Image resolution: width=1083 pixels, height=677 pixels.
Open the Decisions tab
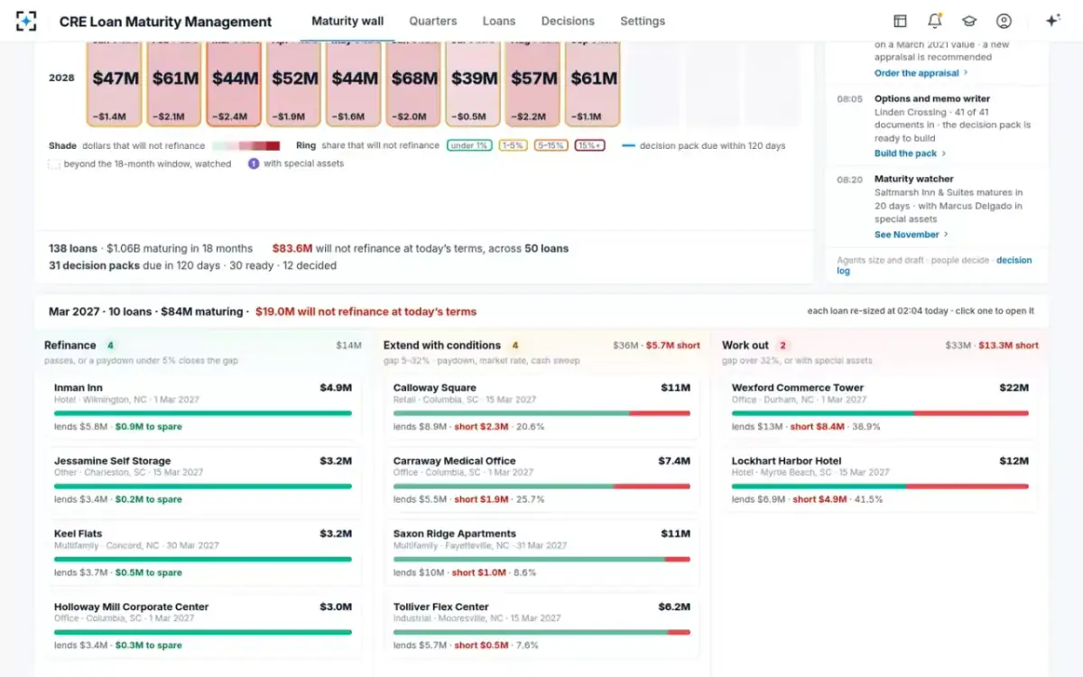[x=568, y=21]
